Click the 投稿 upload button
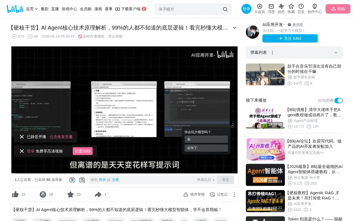This screenshot has height=221, width=354. point(338,9)
